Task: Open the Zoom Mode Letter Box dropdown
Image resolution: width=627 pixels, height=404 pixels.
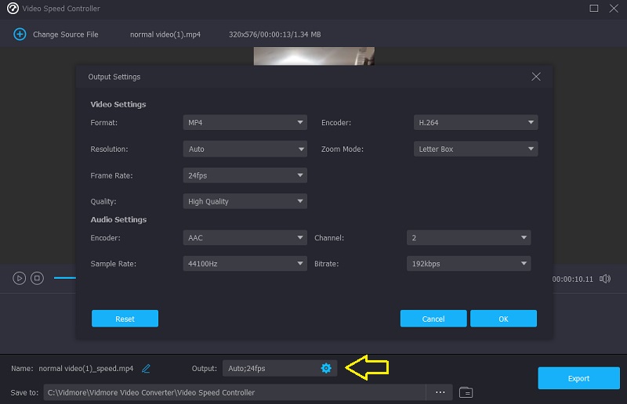Action: point(475,149)
